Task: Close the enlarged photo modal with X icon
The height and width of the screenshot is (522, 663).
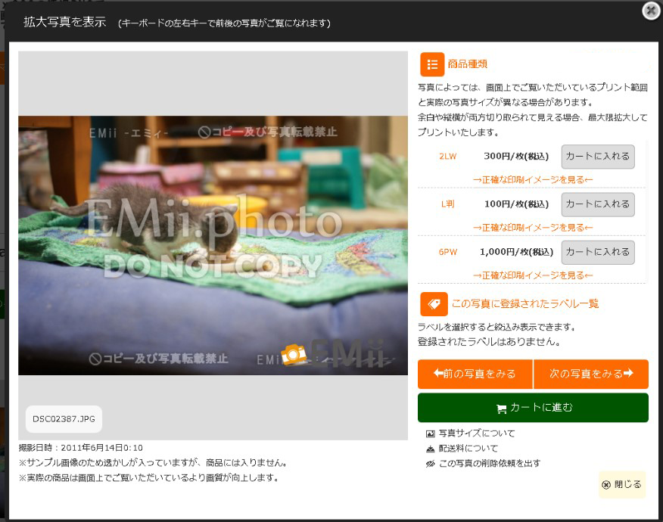Action: click(651, 11)
